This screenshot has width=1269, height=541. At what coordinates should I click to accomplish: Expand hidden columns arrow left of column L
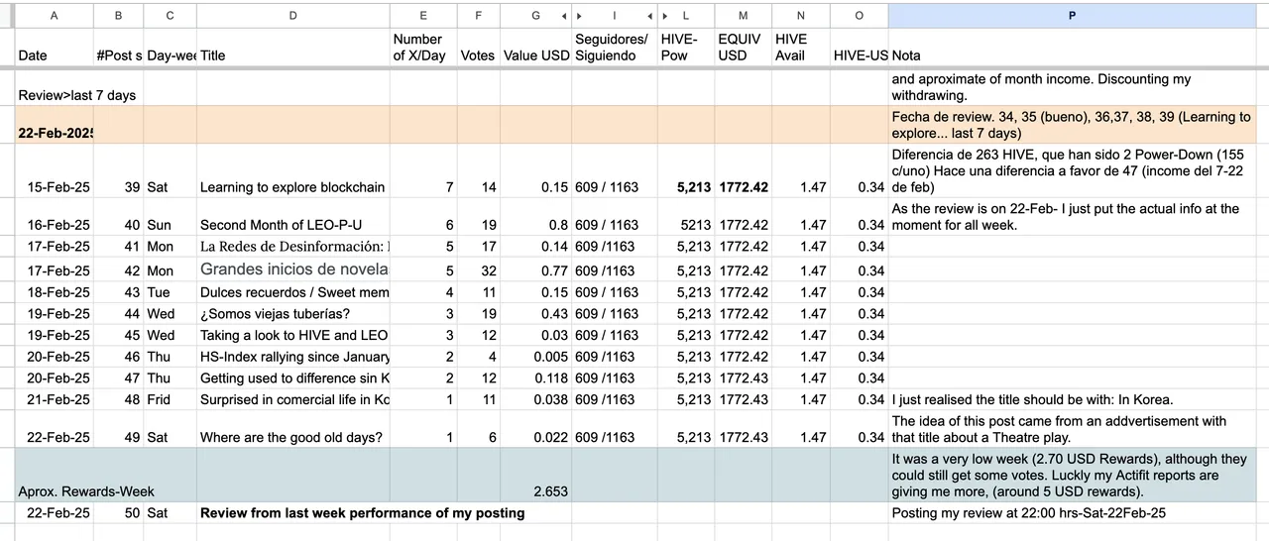664,15
